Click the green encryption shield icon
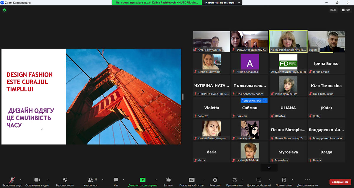The image size is (354, 188). 4,10
